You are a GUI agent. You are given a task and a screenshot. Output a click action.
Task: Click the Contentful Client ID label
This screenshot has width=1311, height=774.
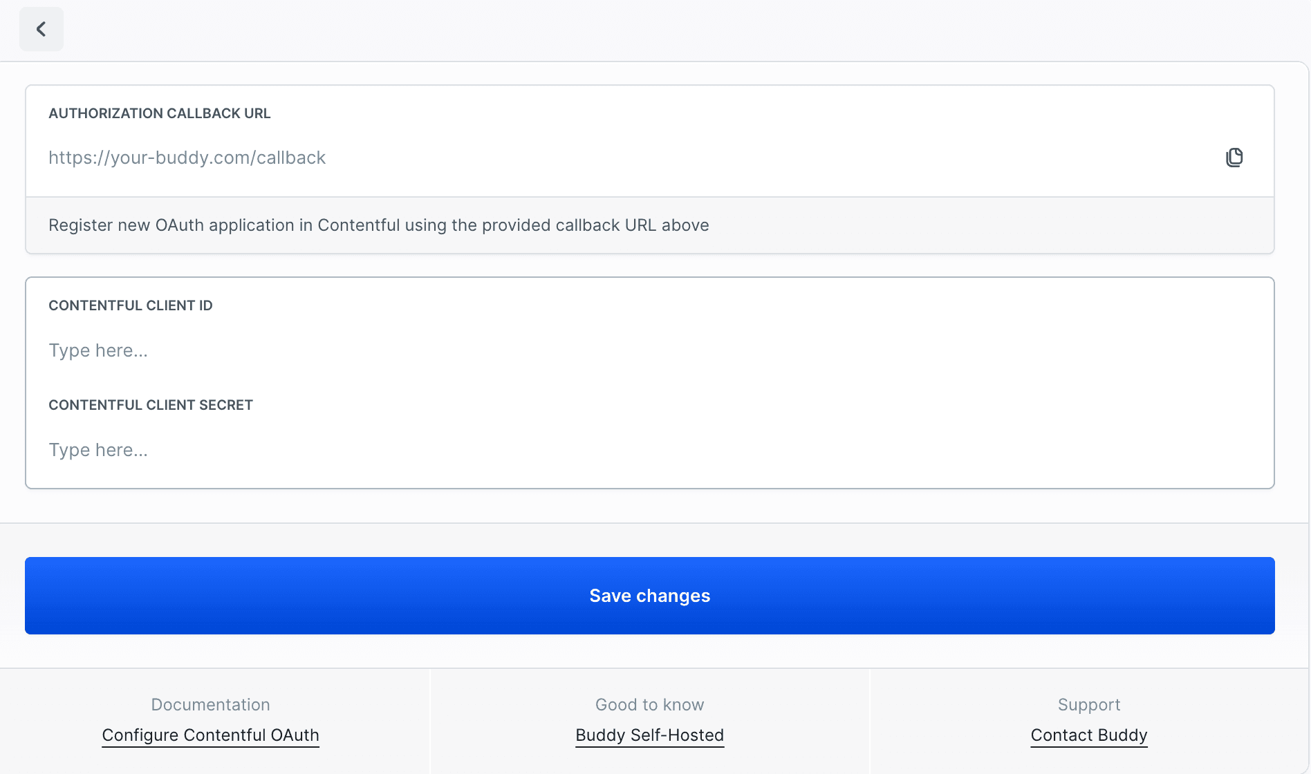[130, 305]
